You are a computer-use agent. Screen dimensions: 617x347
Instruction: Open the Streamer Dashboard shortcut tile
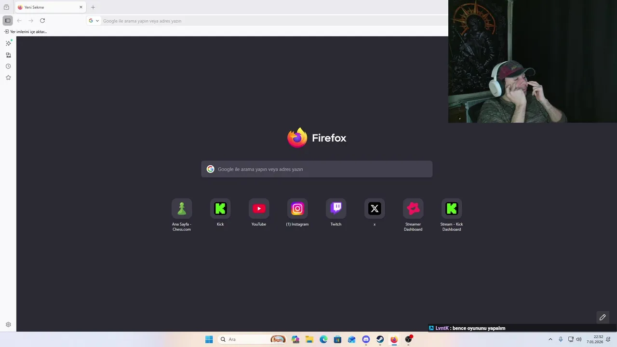[x=413, y=215]
